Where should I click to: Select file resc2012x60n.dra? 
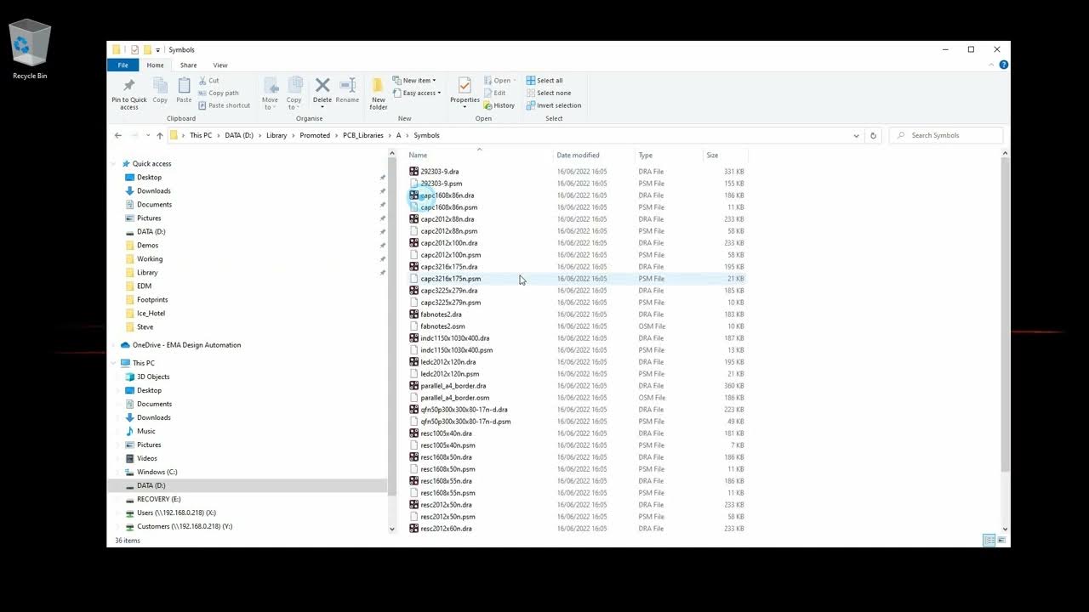point(446,529)
